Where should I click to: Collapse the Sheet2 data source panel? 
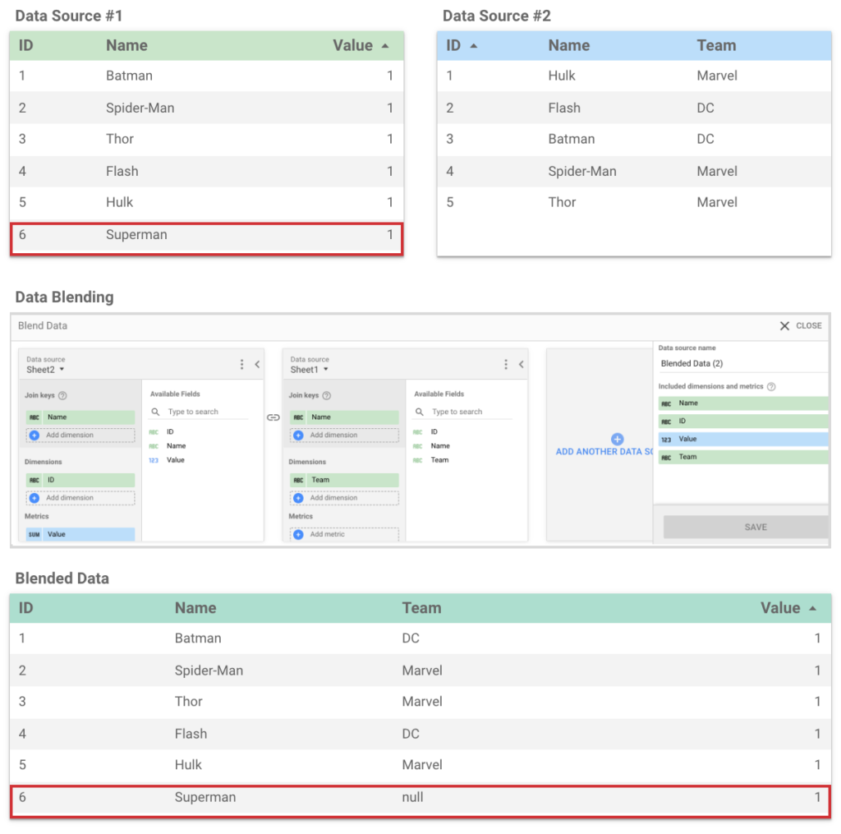coord(257,364)
